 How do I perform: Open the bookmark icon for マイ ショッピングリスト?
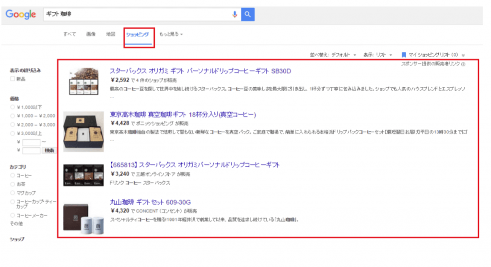pos(404,55)
